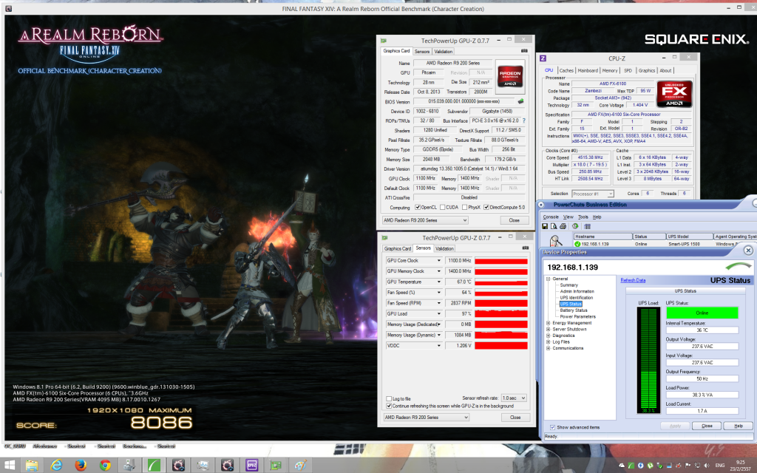Click the UPS Load green bar meter
The image size is (757, 473).
tap(648, 361)
